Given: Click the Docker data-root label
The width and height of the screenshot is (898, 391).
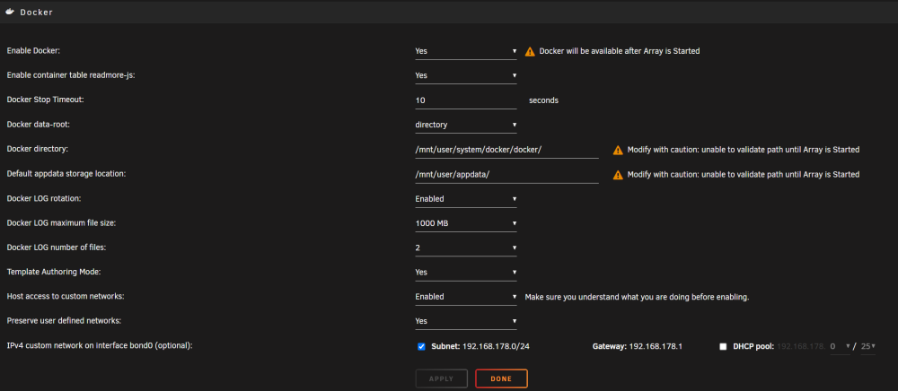Looking at the screenshot, I should (39, 125).
